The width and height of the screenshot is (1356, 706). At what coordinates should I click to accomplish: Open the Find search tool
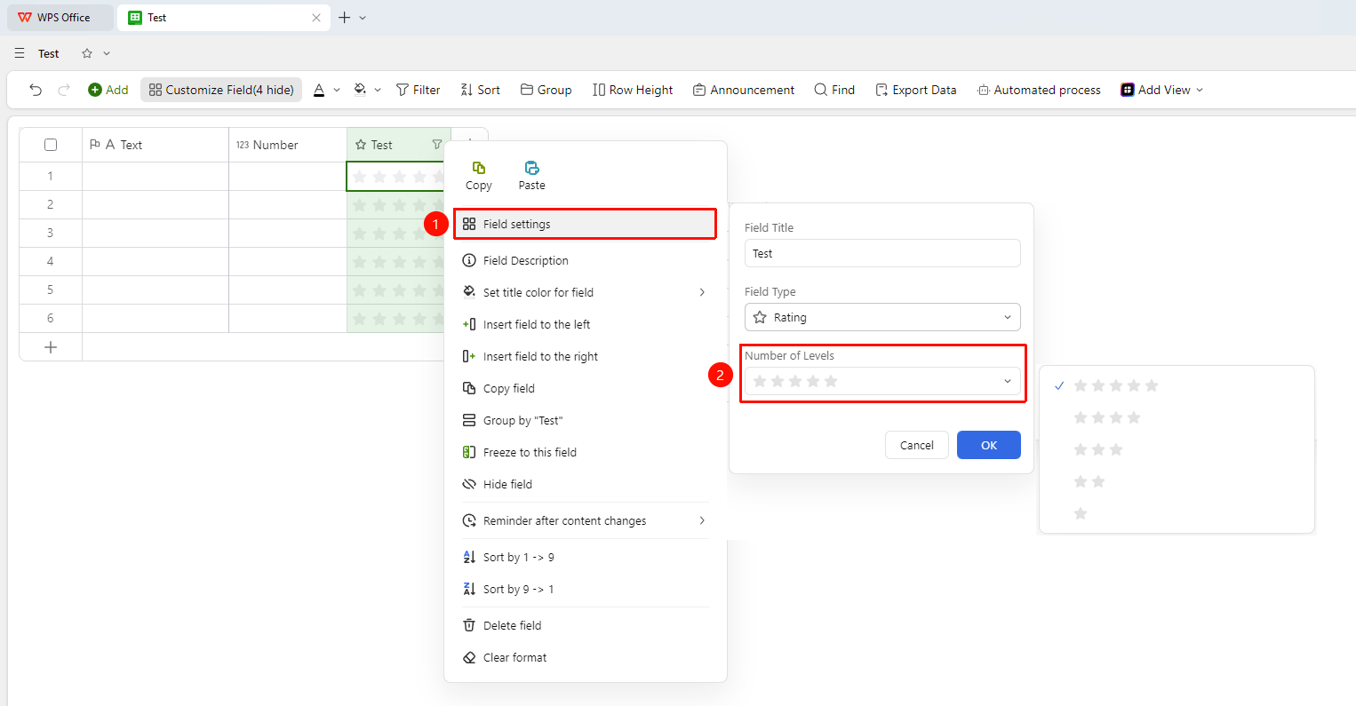tap(834, 90)
